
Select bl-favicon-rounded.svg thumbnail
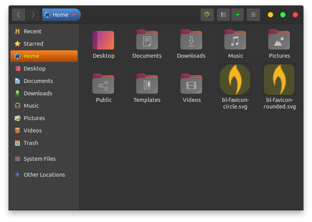[x=279, y=79]
